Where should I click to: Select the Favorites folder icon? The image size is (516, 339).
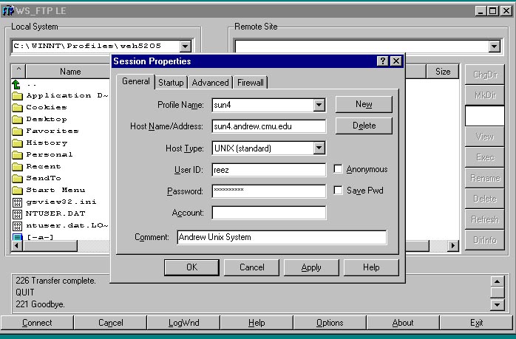click(x=17, y=131)
